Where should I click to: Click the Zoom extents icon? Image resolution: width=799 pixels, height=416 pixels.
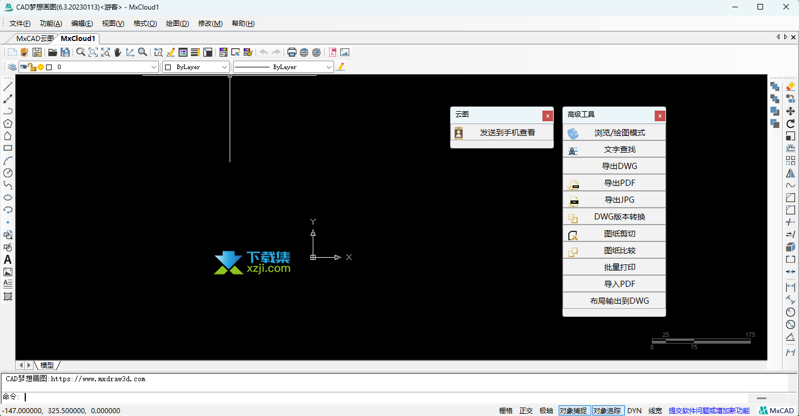pyautogui.click(x=105, y=52)
